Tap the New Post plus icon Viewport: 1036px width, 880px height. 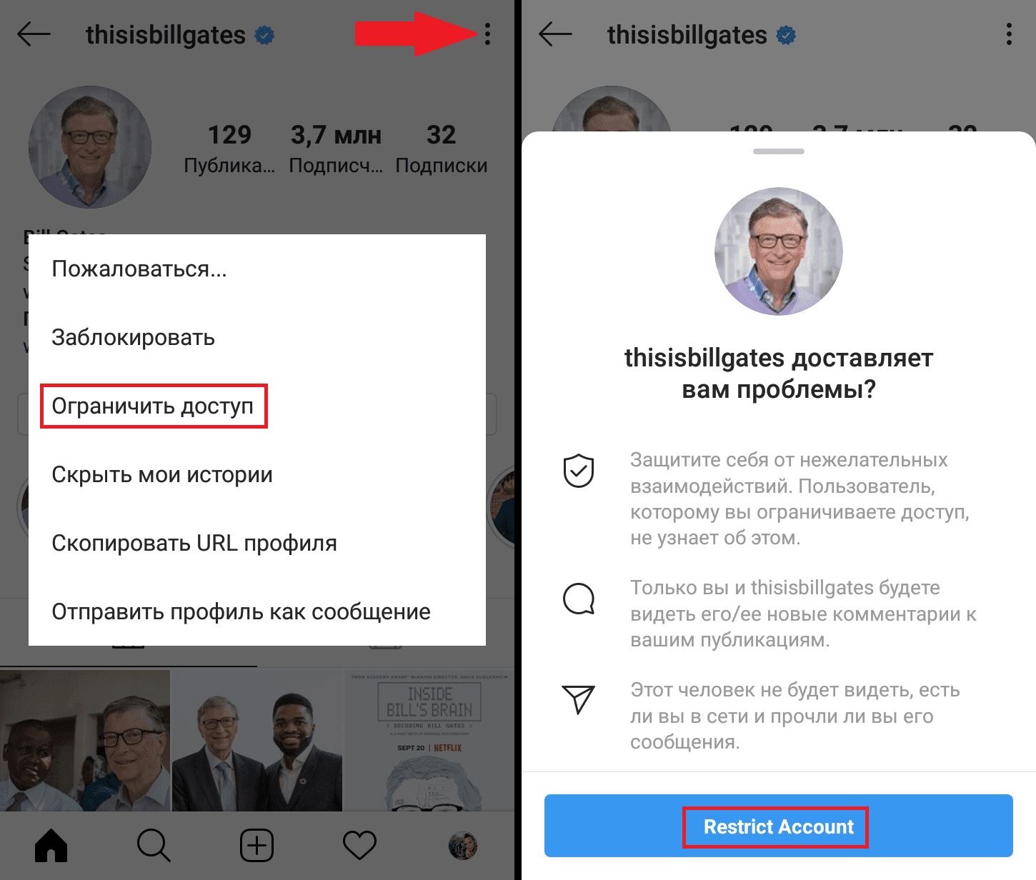pos(256,846)
